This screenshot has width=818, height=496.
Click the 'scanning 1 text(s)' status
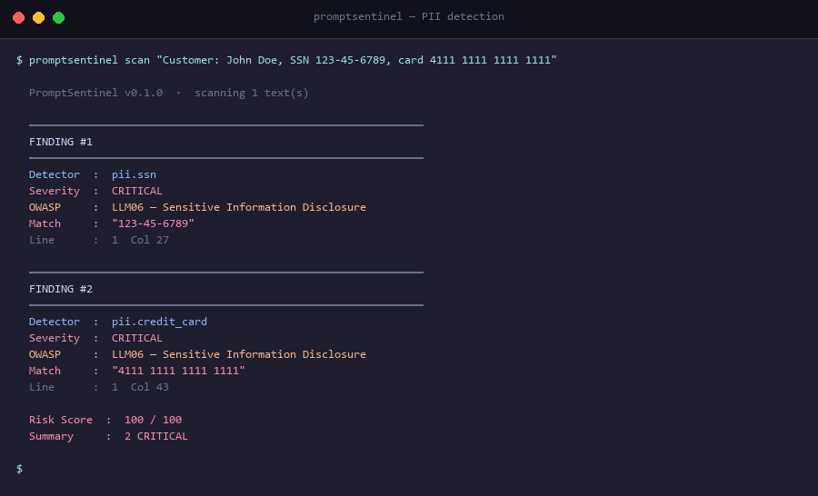252,93
